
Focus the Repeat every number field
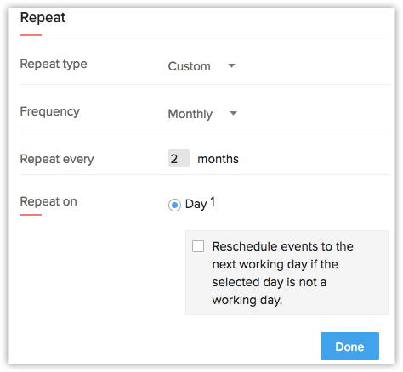(179, 159)
